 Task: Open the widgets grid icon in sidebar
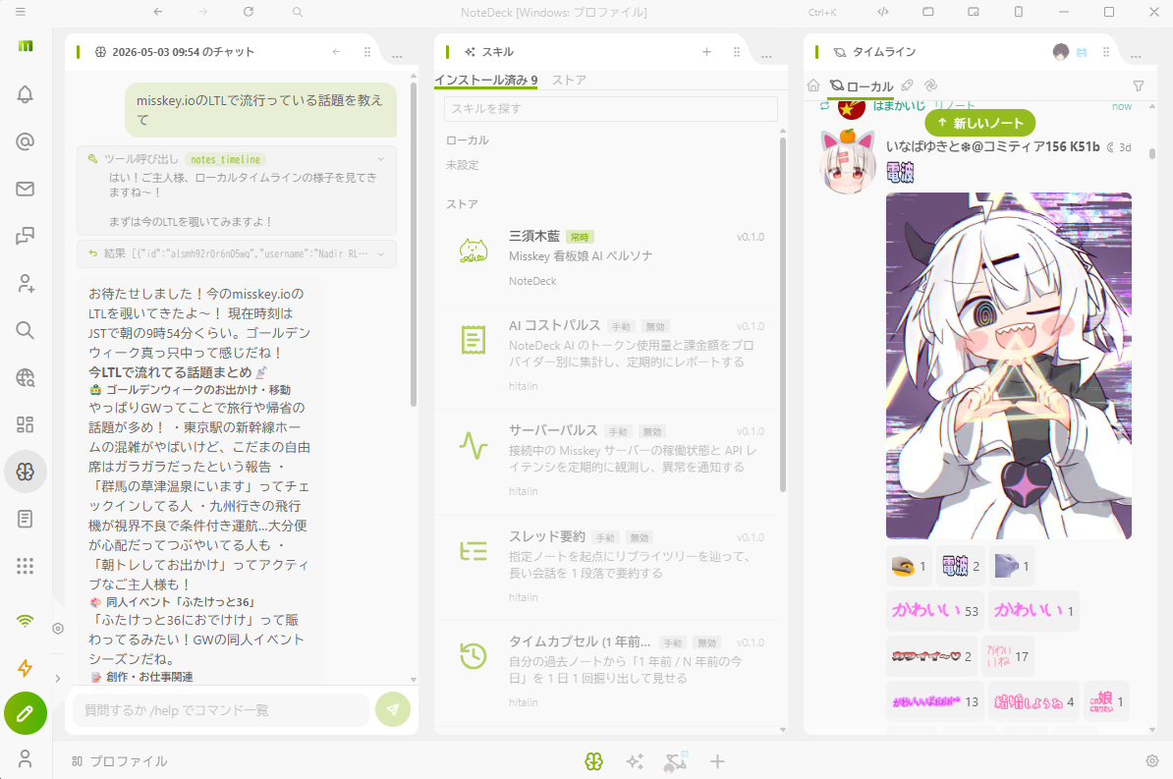(x=25, y=424)
